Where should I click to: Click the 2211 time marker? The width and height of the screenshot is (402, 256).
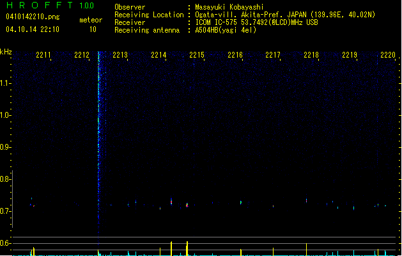tap(43, 55)
